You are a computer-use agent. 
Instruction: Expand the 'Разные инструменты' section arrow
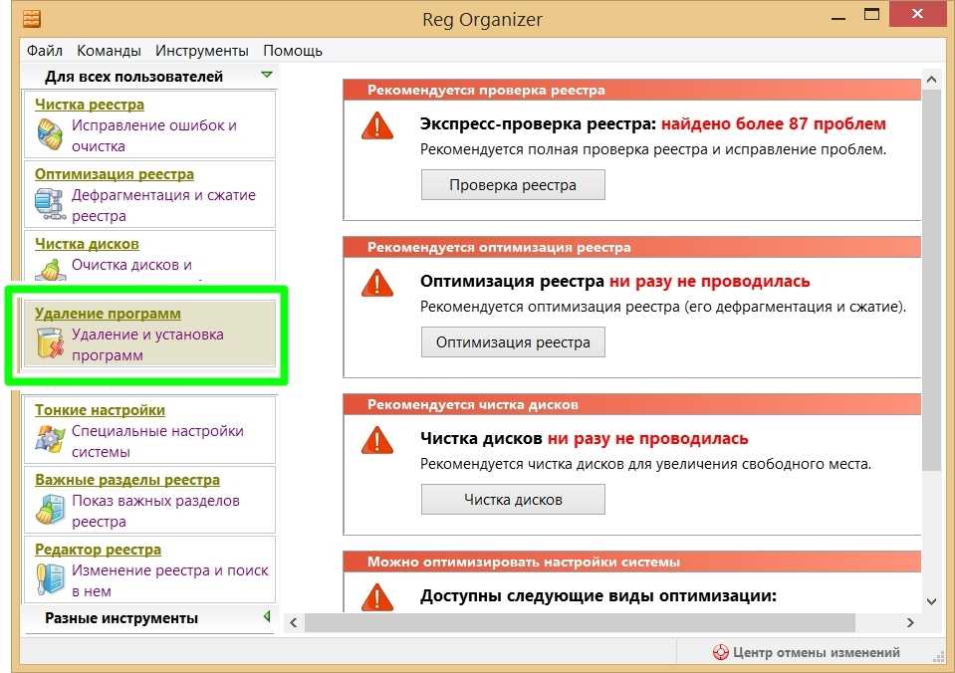(x=266, y=617)
